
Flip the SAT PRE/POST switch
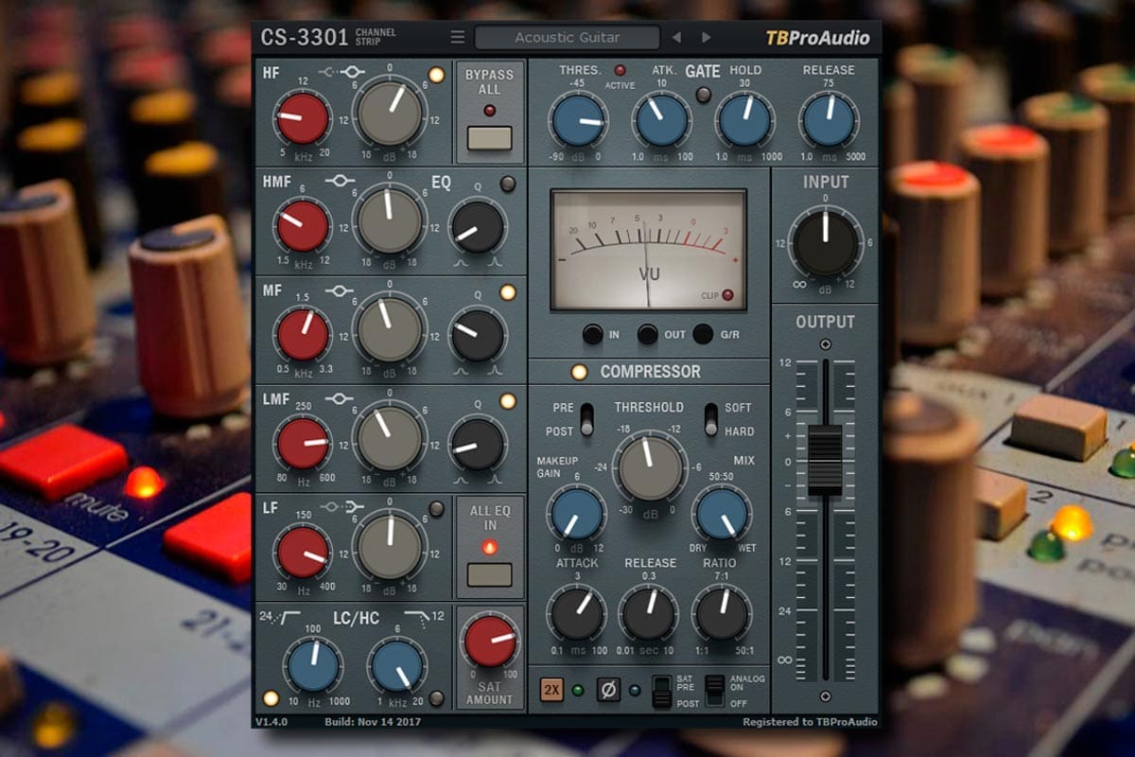click(x=662, y=692)
